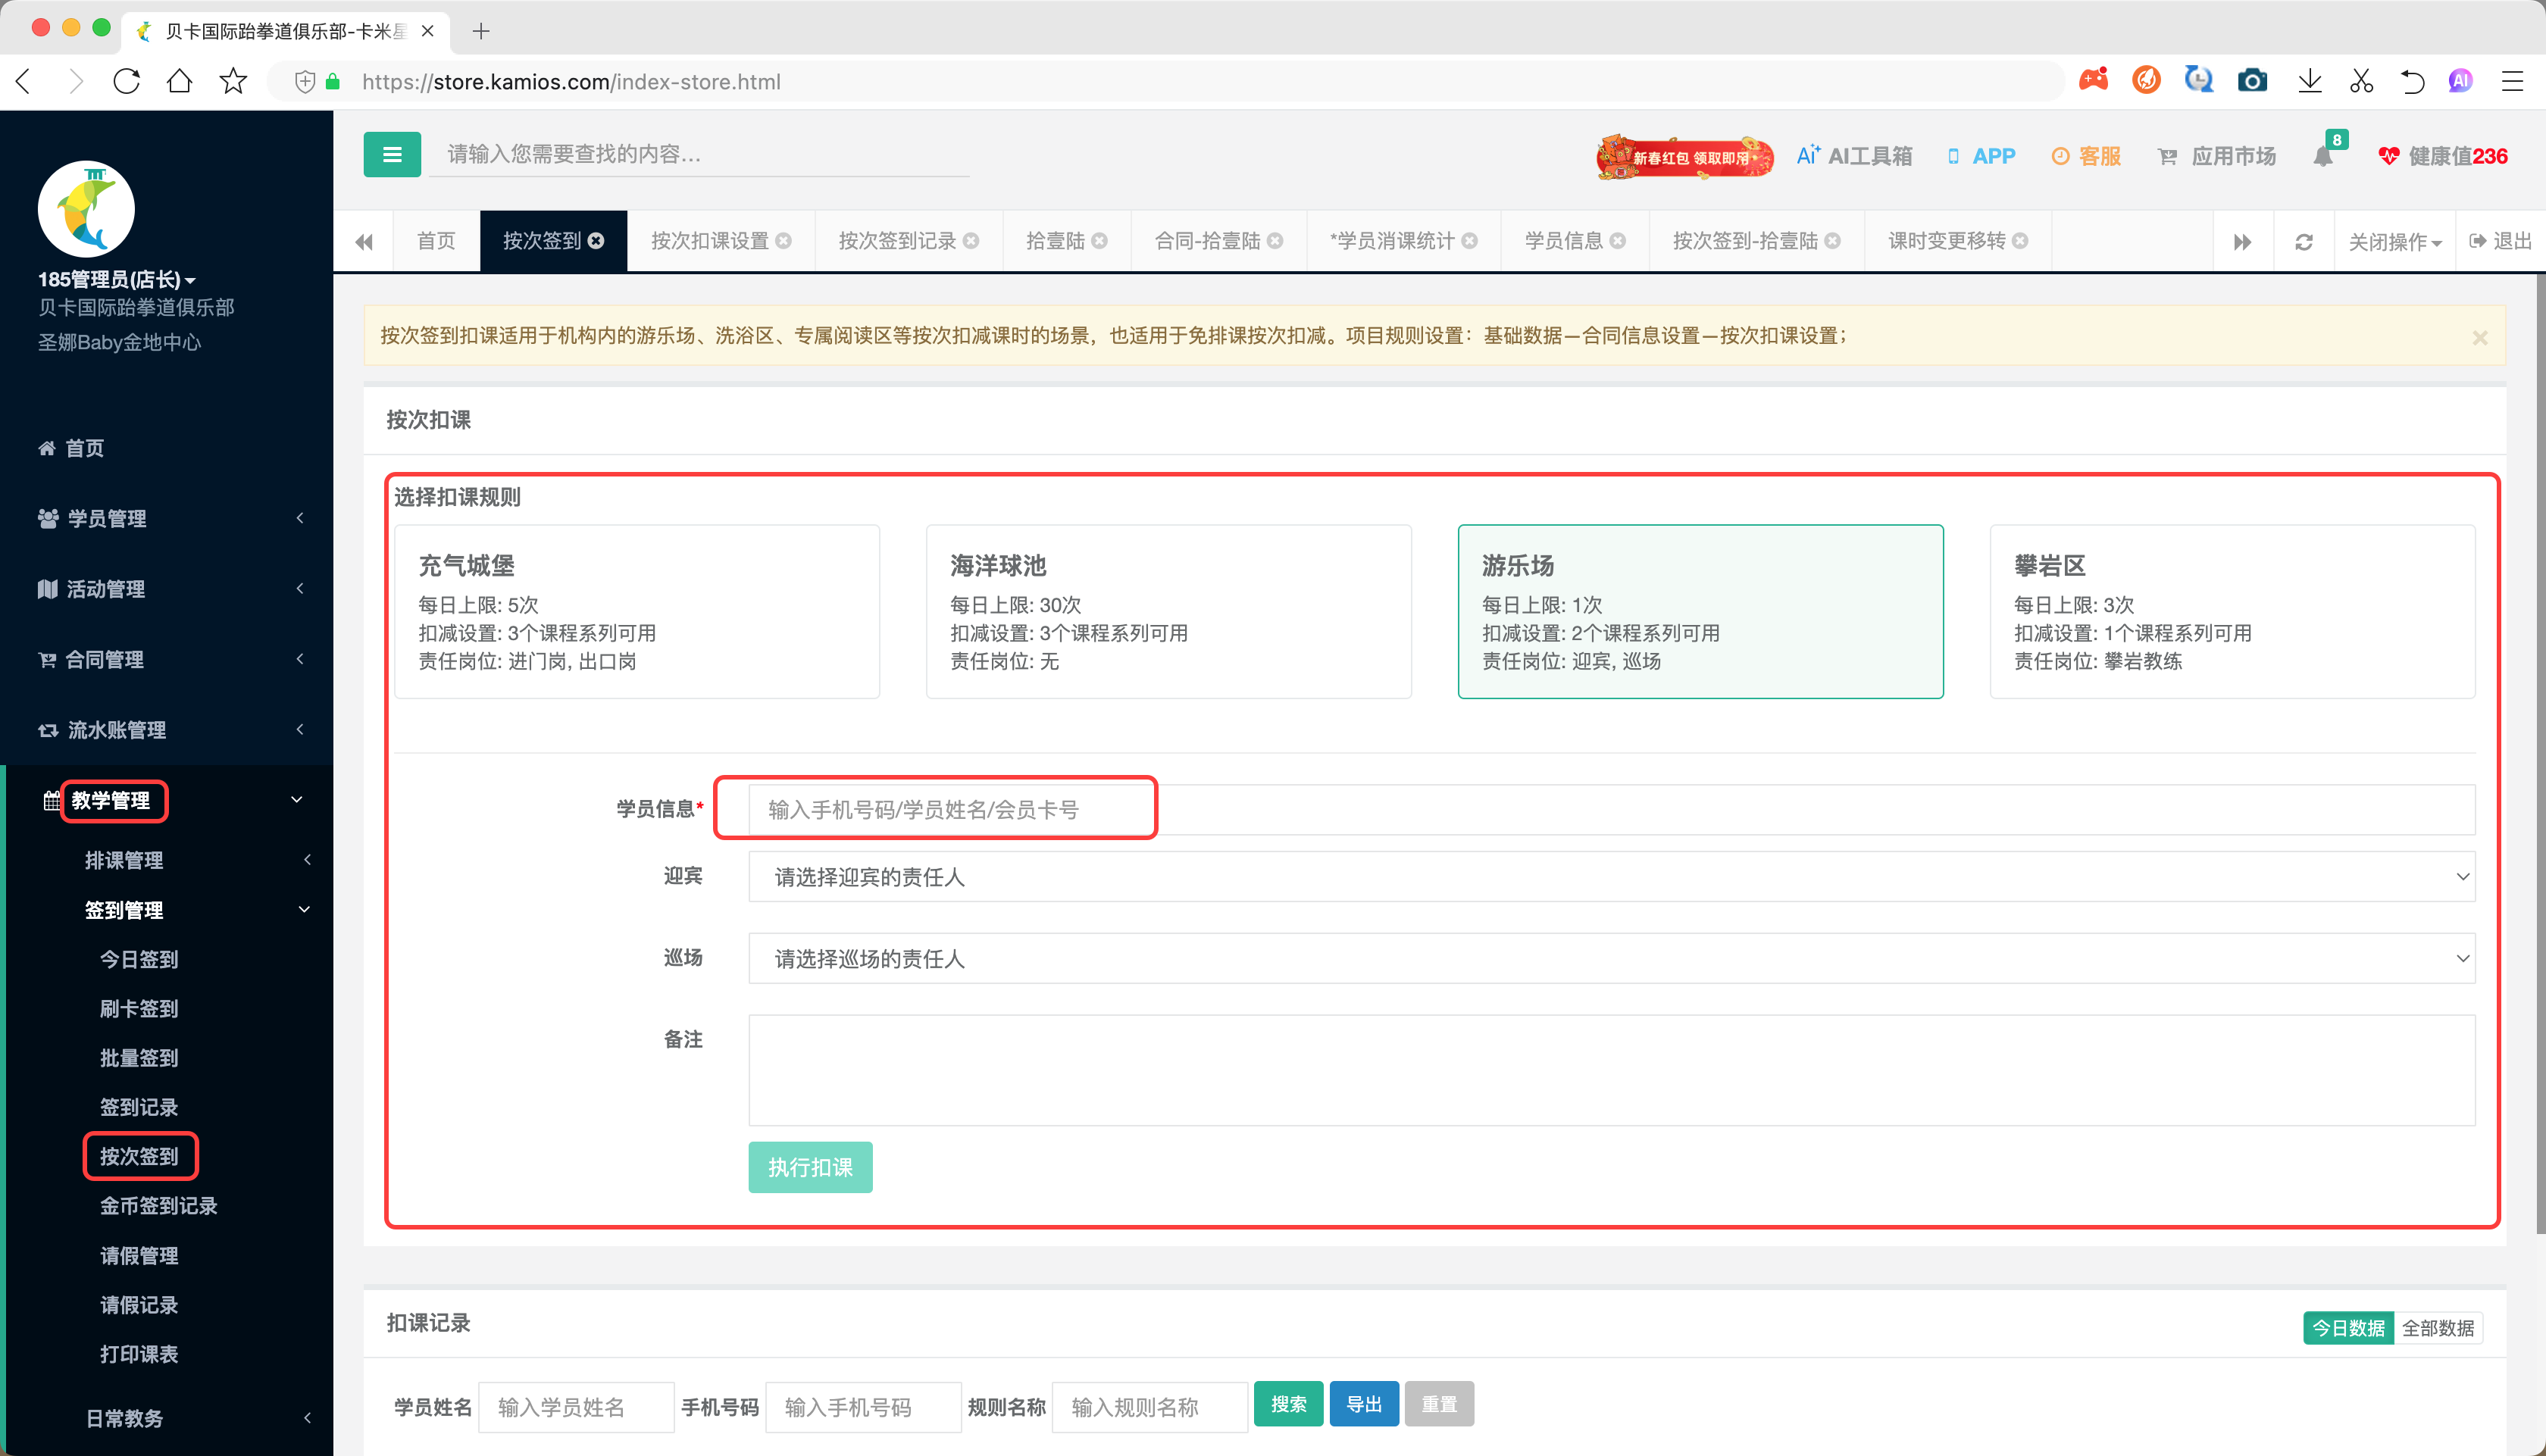Click the blue 导出 button
This screenshot has height=1456, width=2546.
tap(1363, 1404)
